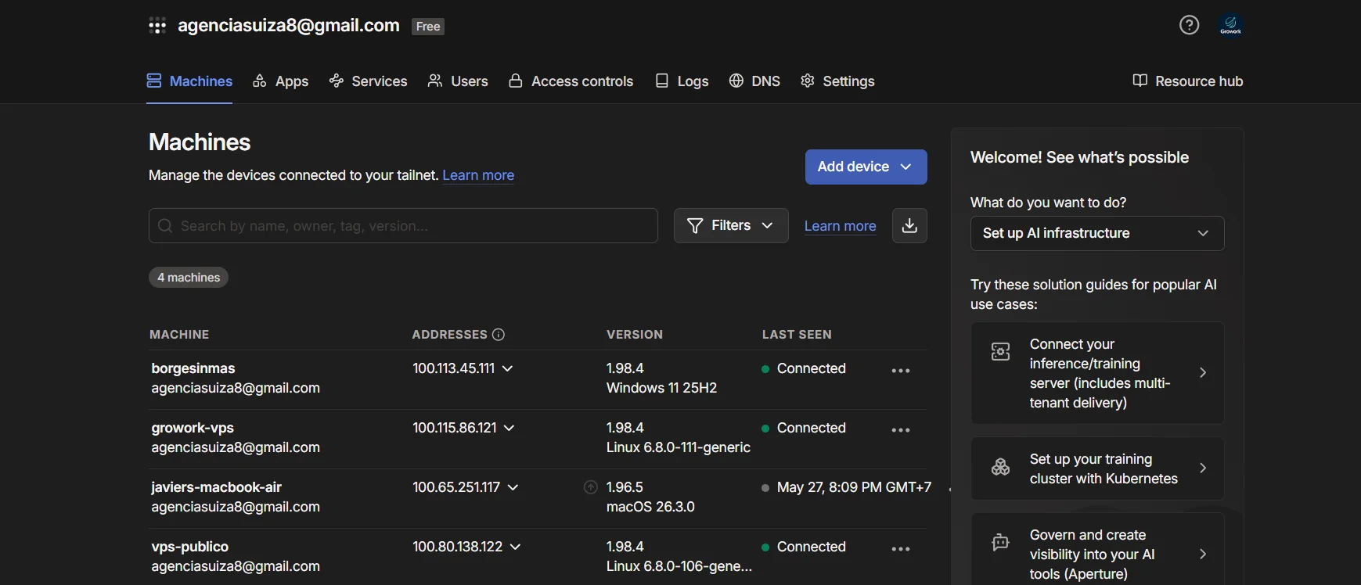Screen dimensions: 1361x585
Task: Click the Addresses info icon
Action: pos(499,335)
